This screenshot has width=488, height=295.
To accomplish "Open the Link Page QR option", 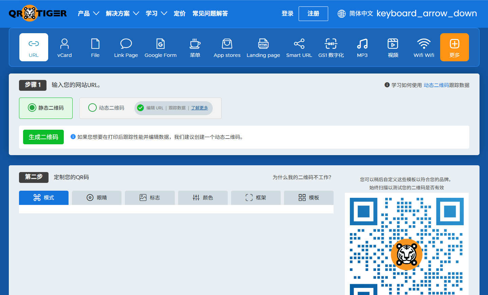I will tap(126, 47).
